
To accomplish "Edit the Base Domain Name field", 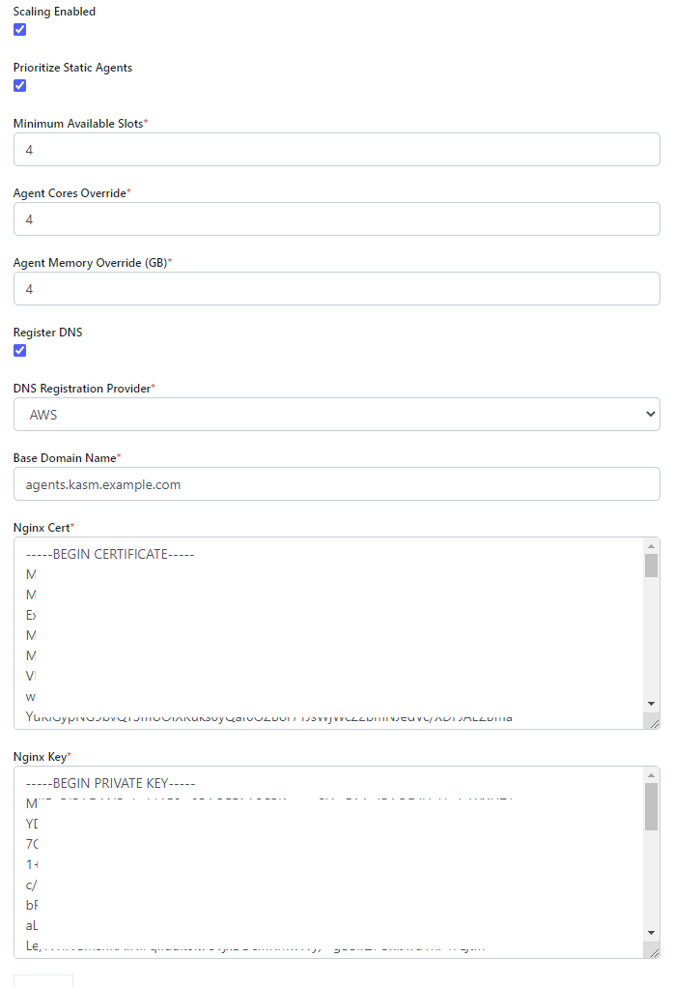I will coord(336,484).
